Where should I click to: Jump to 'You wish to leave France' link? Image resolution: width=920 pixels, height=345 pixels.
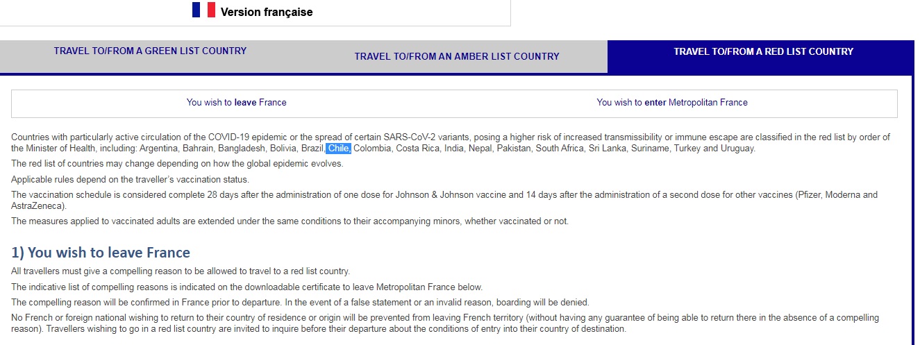tap(236, 102)
